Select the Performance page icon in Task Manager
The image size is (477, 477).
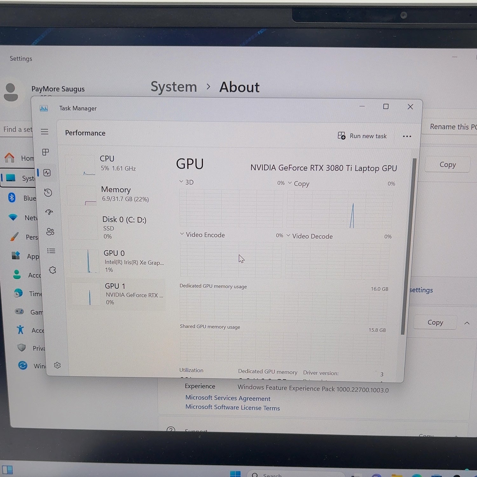[47, 173]
